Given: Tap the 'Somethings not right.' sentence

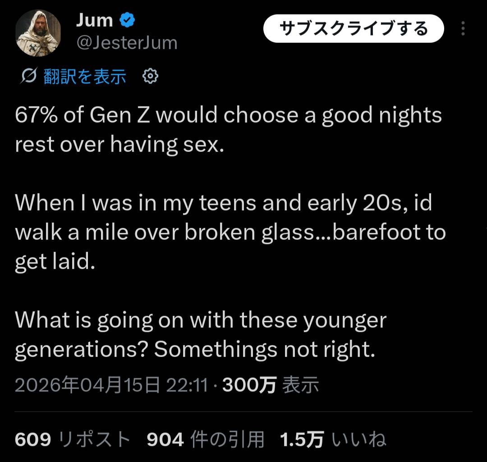Looking at the screenshot, I should click(x=265, y=349).
